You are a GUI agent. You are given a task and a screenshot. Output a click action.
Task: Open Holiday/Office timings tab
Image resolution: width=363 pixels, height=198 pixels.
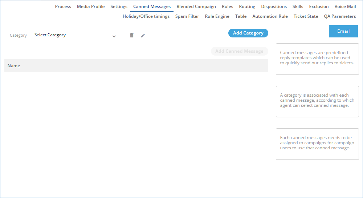[x=146, y=16]
